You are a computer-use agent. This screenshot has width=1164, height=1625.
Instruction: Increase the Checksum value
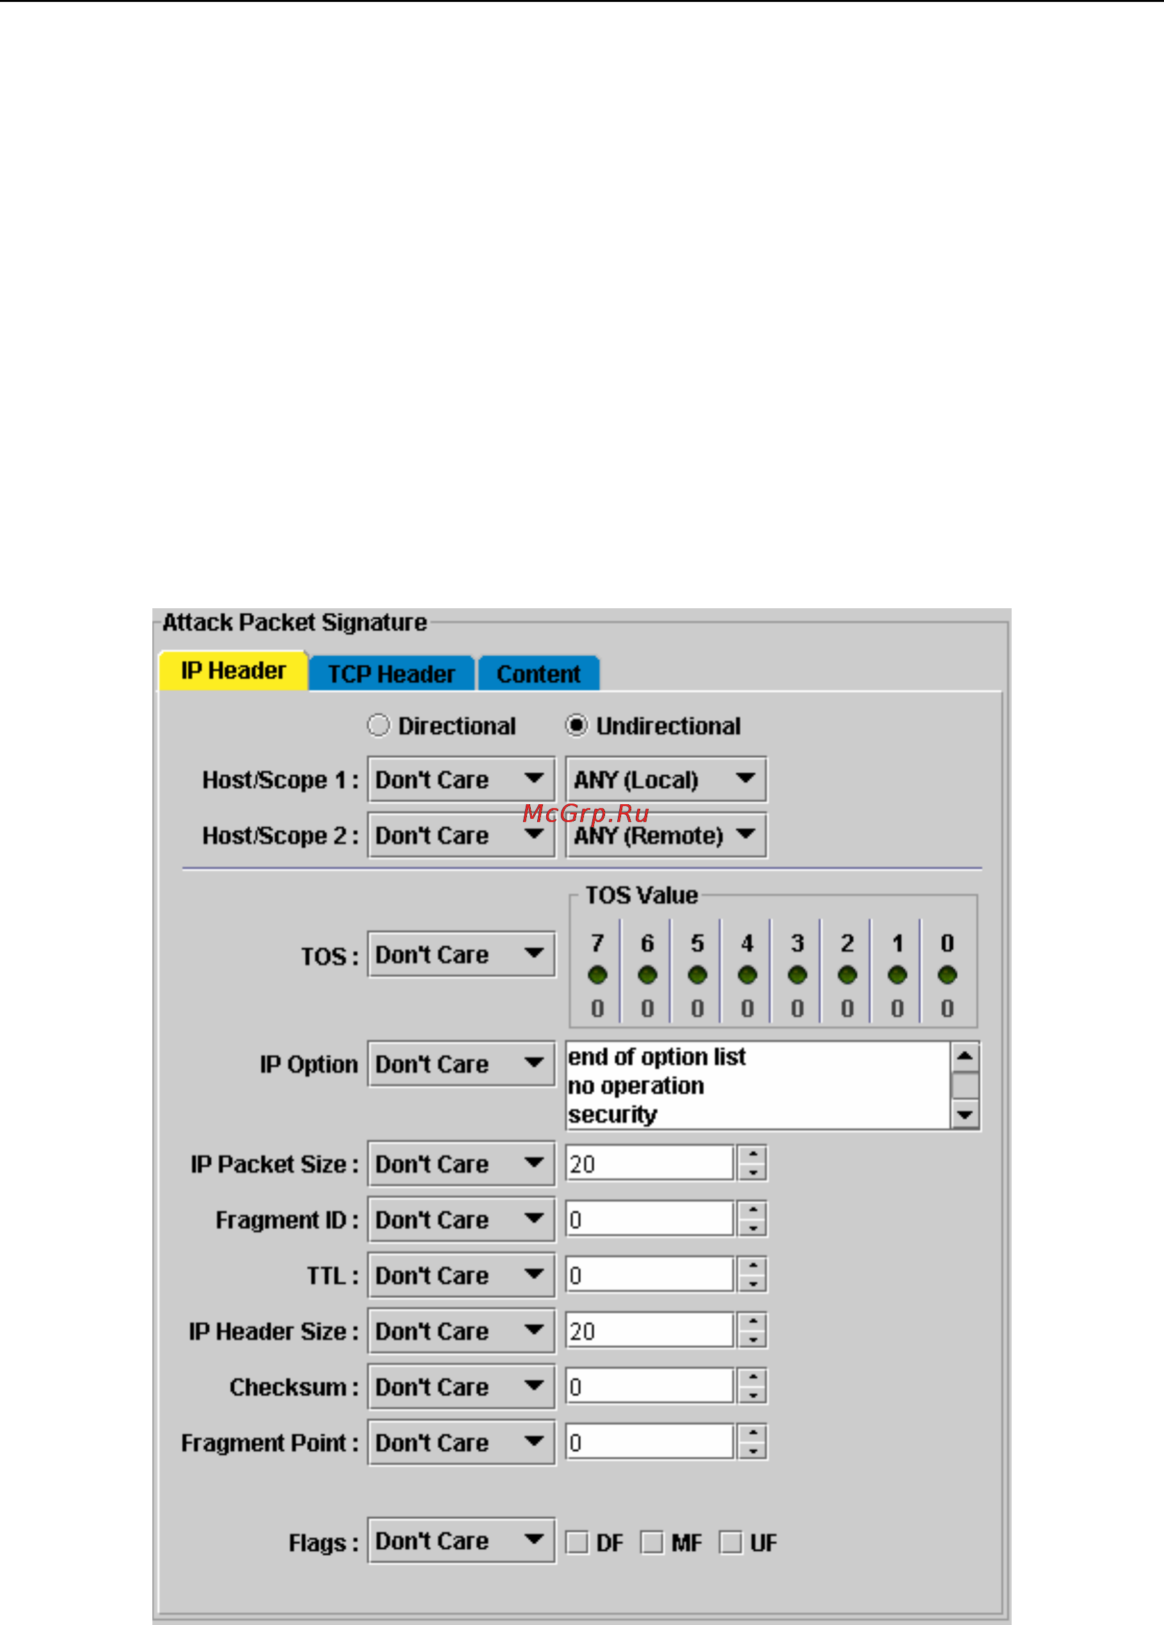pos(753,1378)
